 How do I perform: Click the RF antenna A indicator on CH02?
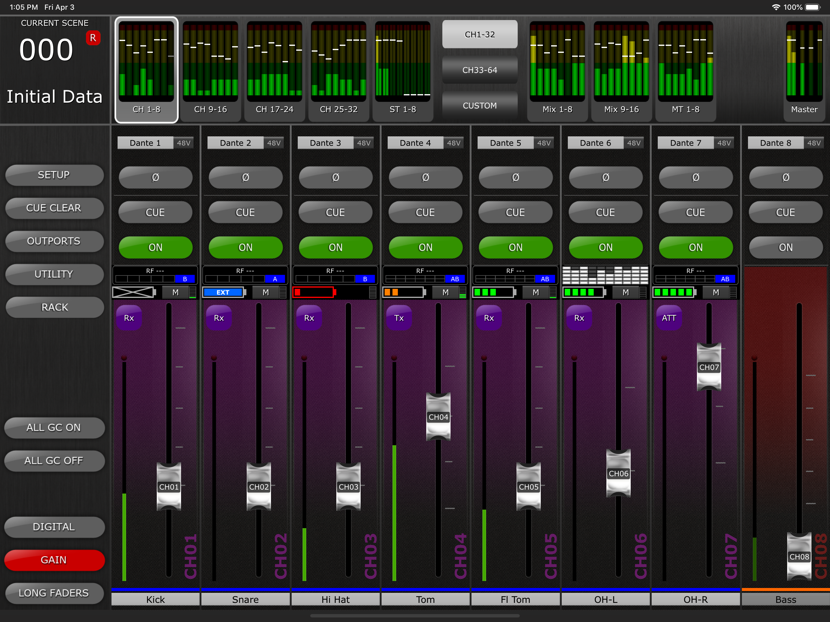(x=275, y=279)
